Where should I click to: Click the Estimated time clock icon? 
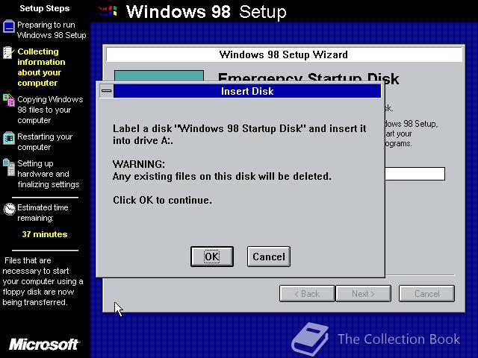click(x=9, y=209)
